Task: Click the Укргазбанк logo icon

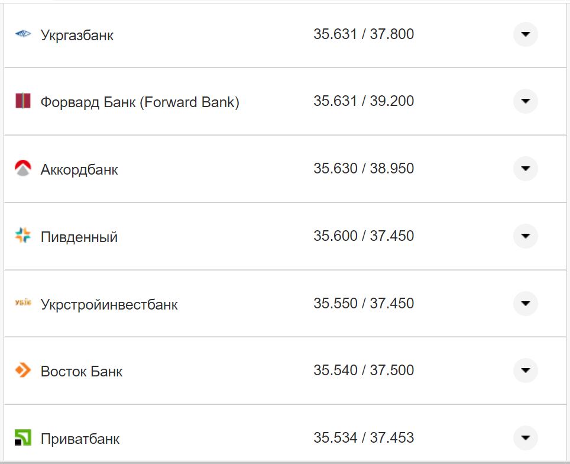Action: [x=22, y=34]
